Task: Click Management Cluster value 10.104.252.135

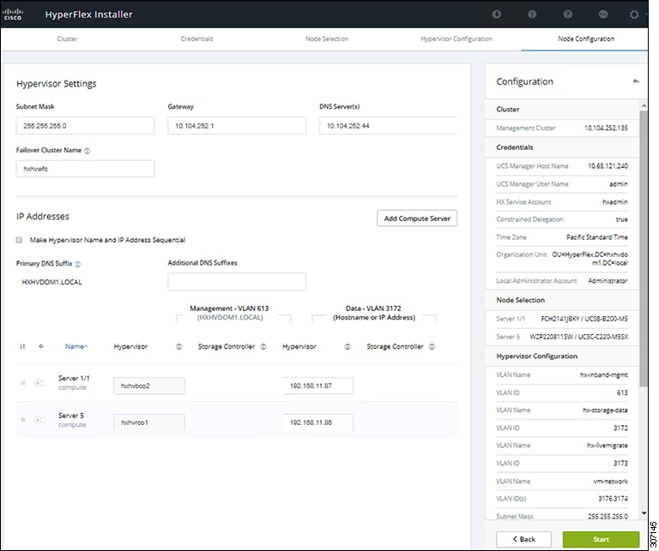Action: click(606, 128)
